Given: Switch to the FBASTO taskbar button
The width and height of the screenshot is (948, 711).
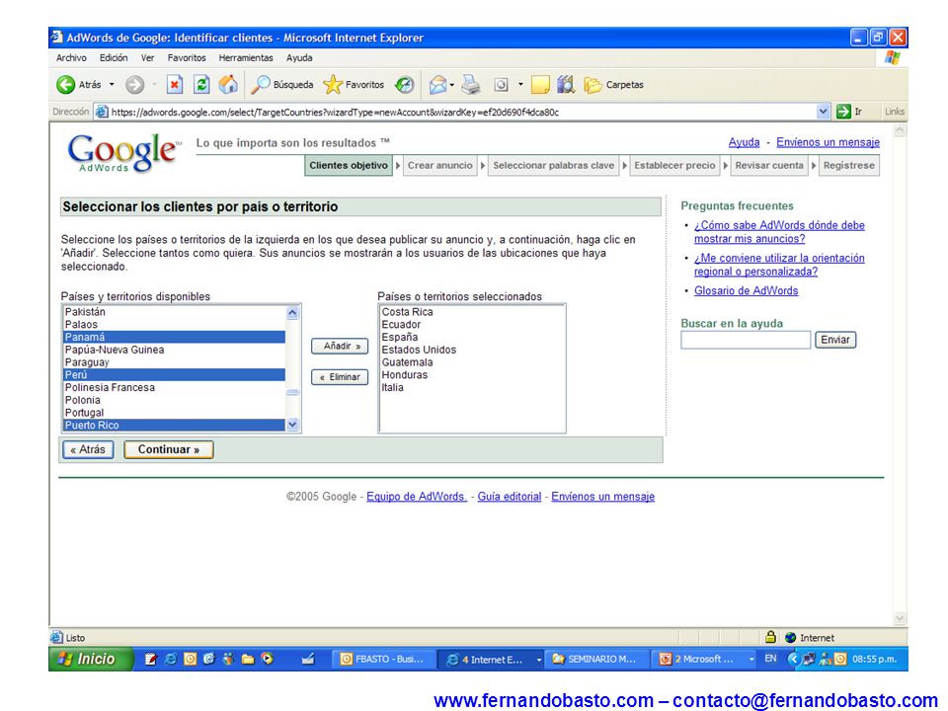Looking at the screenshot, I should [383, 659].
